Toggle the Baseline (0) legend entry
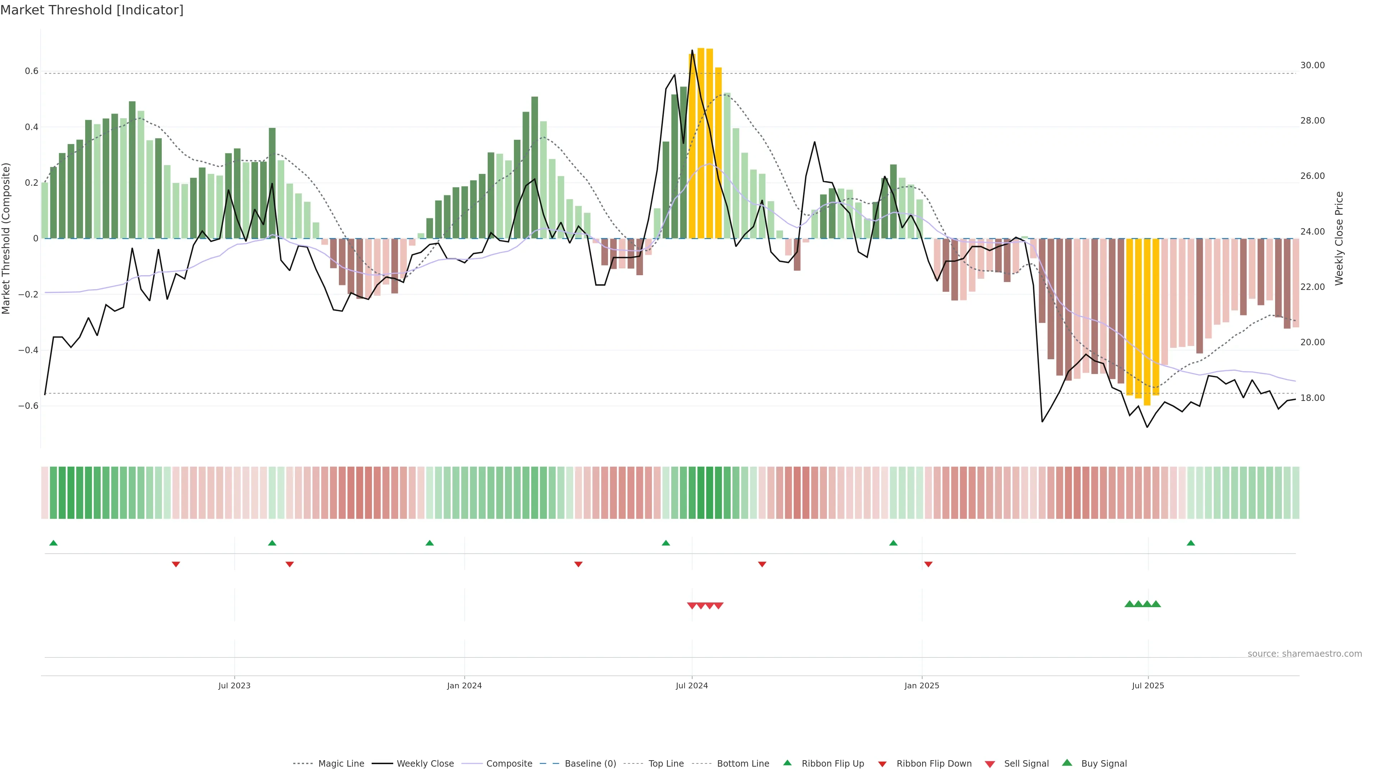 pyautogui.click(x=590, y=764)
